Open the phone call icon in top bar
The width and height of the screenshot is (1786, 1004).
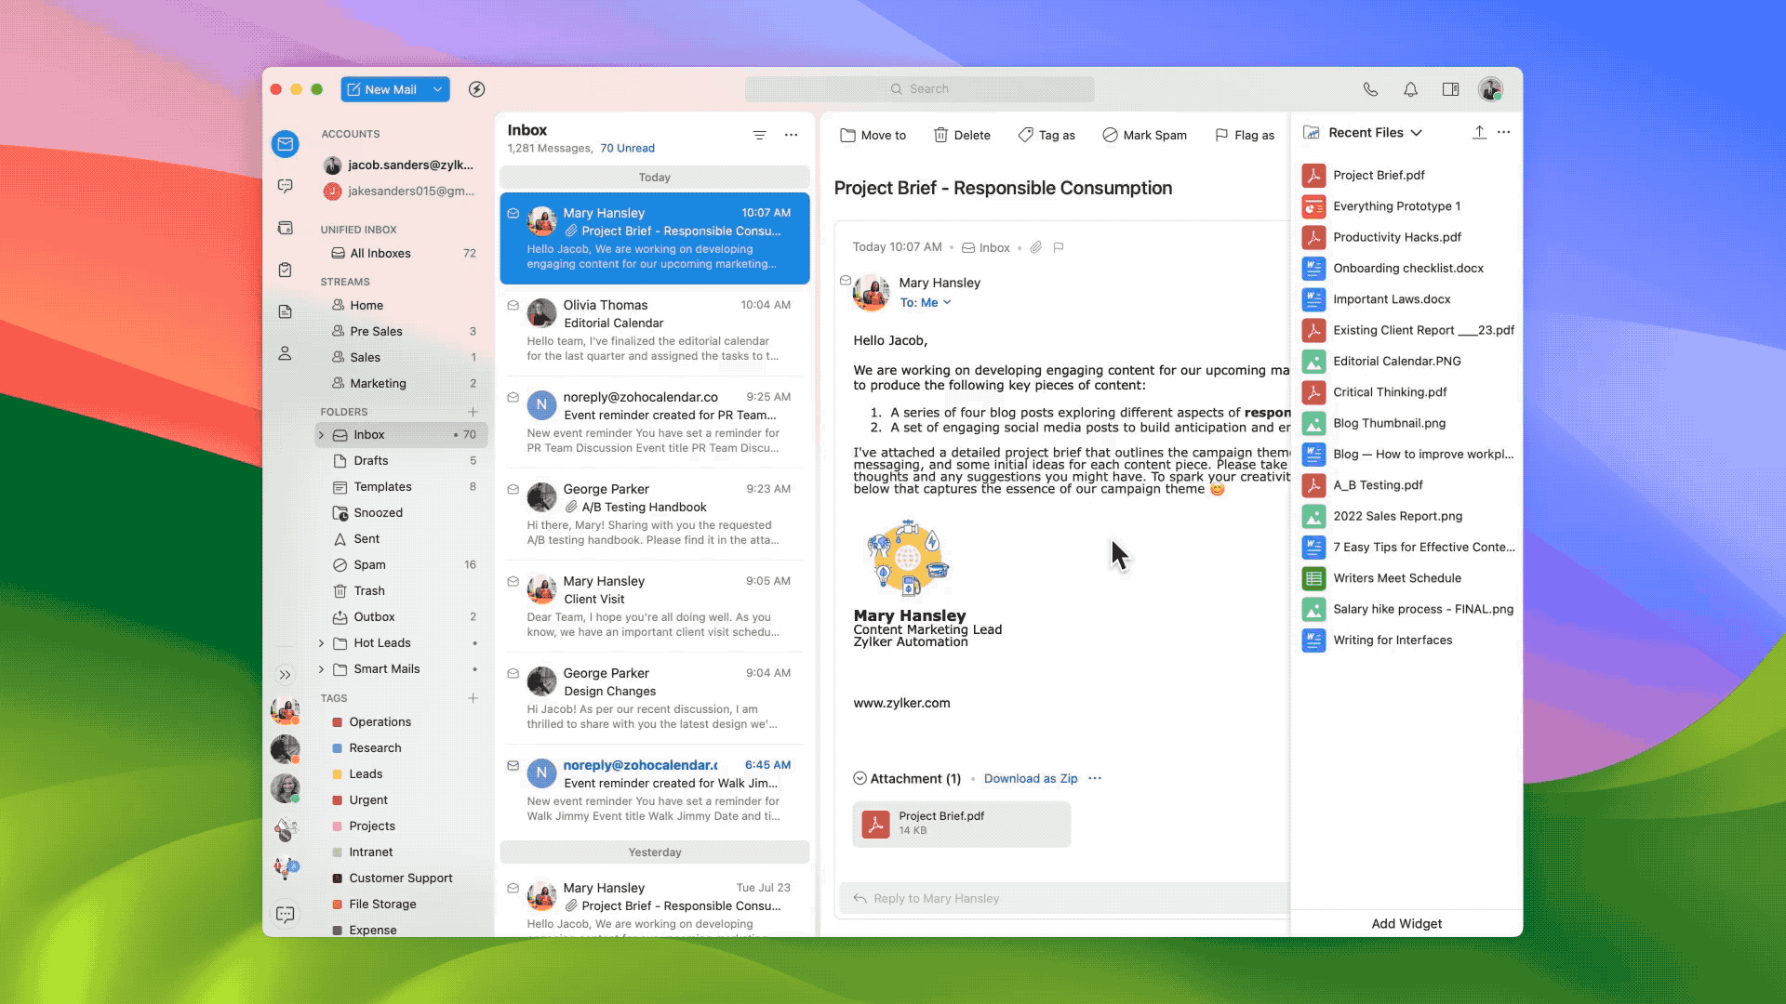click(1370, 89)
